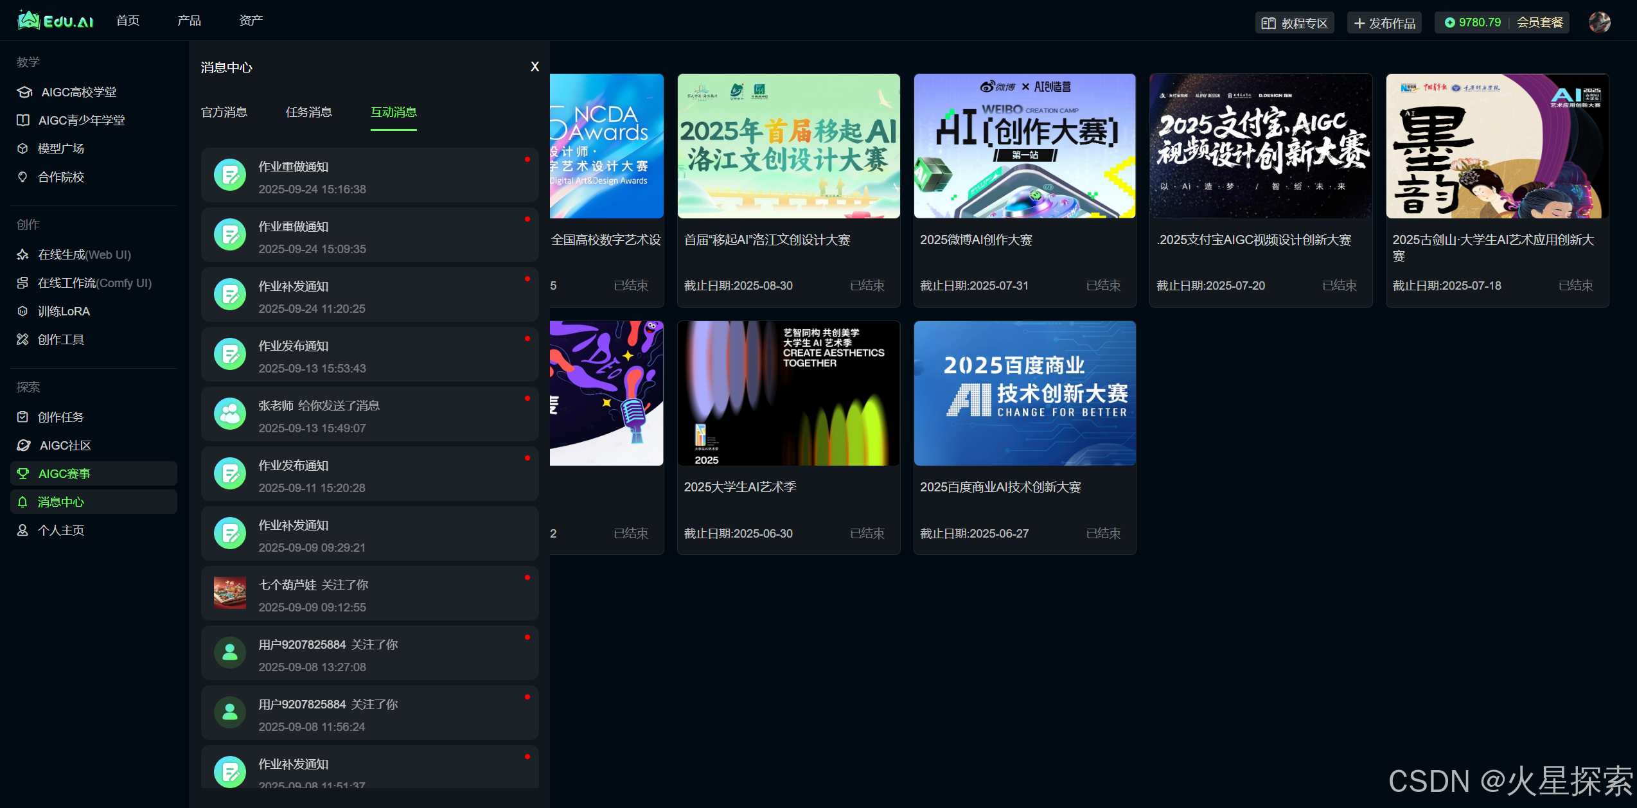This screenshot has height=808, width=1637.
Task: Switch to 任务消息 tab
Action: tap(308, 112)
